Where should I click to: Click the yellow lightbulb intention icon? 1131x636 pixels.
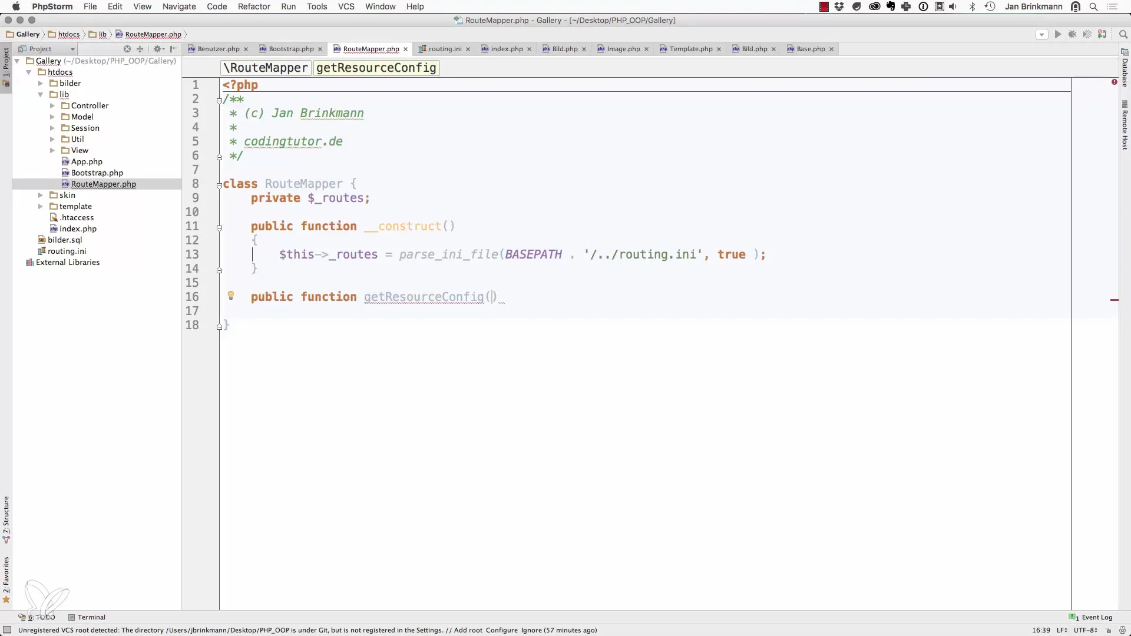[x=231, y=296]
